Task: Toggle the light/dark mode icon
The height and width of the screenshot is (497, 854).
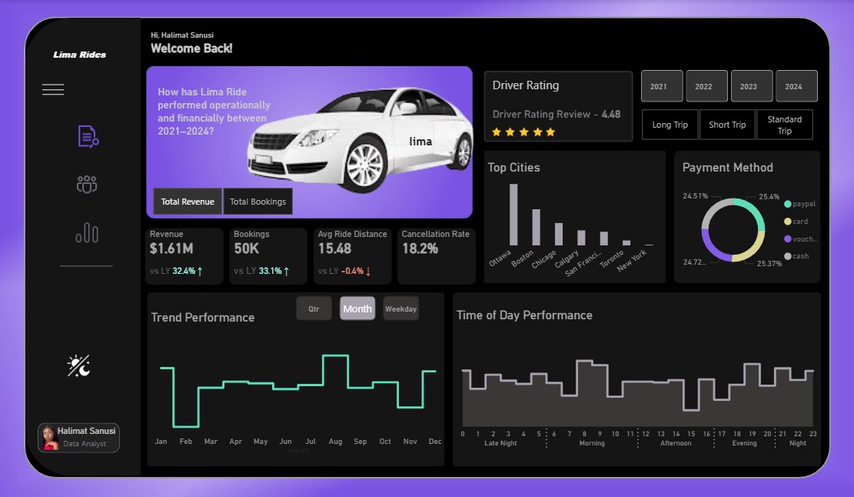Action: [79, 365]
